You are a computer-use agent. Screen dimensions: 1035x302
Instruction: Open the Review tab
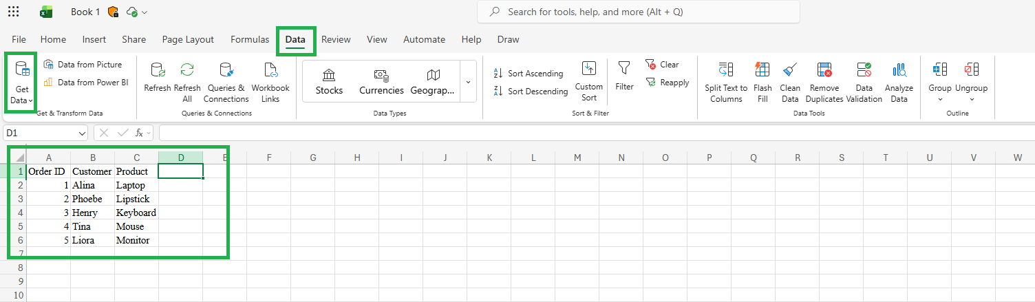pyautogui.click(x=336, y=39)
